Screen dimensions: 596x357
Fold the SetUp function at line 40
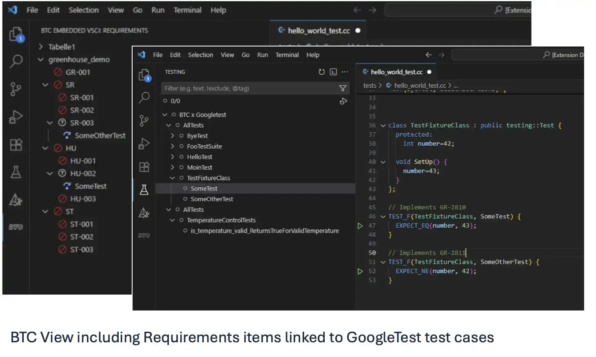click(x=383, y=162)
